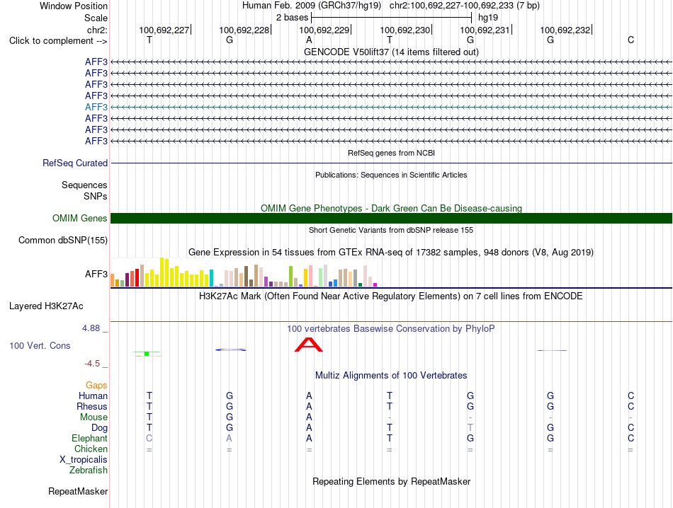Open the RefSeq Curated track label
Image resolution: width=673 pixels, height=508 pixels.
(x=75, y=163)
